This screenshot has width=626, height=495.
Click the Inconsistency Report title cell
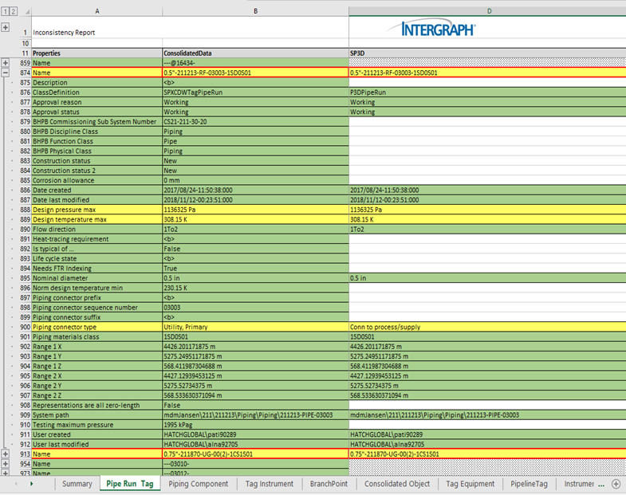[64, 33]
